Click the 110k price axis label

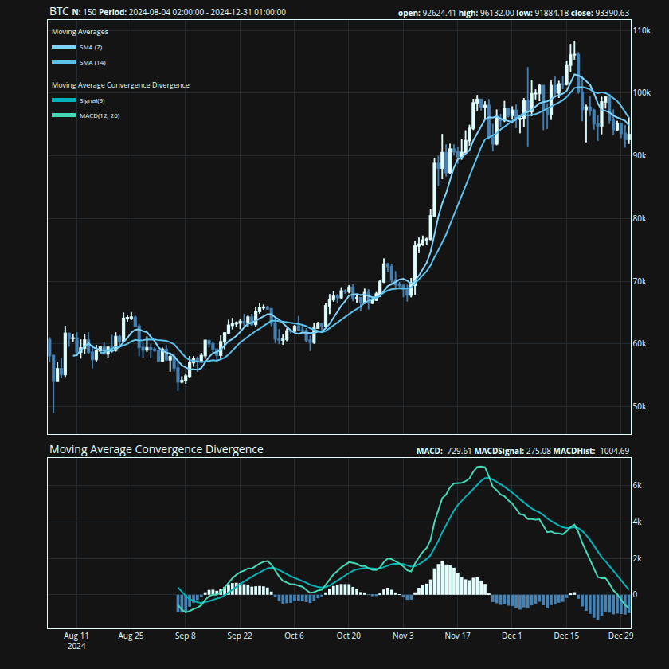click(x=641, y=30)
